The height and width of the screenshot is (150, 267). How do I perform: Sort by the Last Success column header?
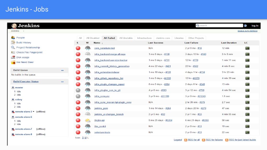pyautogui.click(x=155, y=43)
